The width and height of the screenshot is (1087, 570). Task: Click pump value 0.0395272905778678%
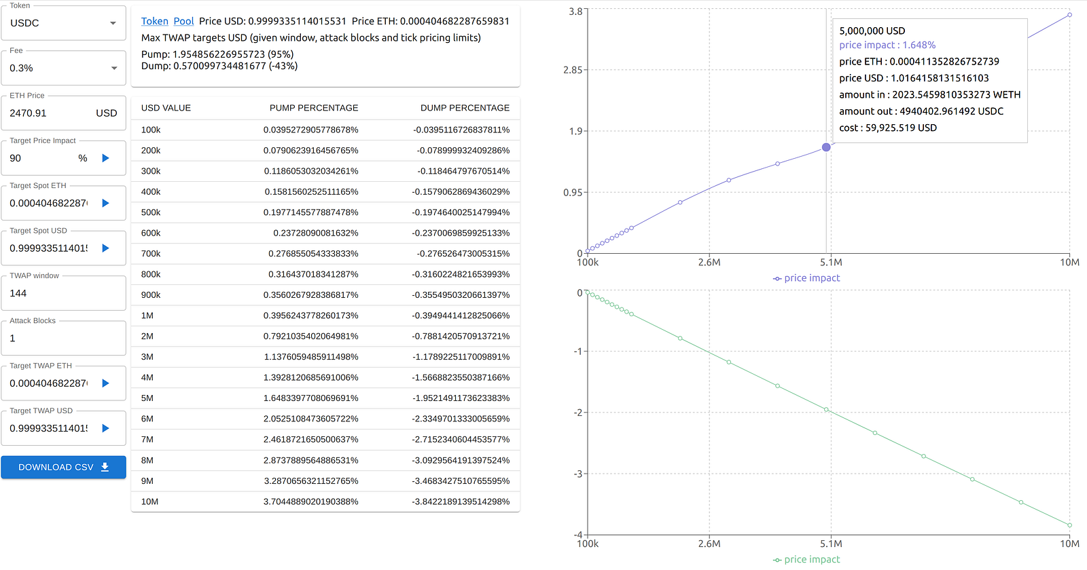coord(311,130)
